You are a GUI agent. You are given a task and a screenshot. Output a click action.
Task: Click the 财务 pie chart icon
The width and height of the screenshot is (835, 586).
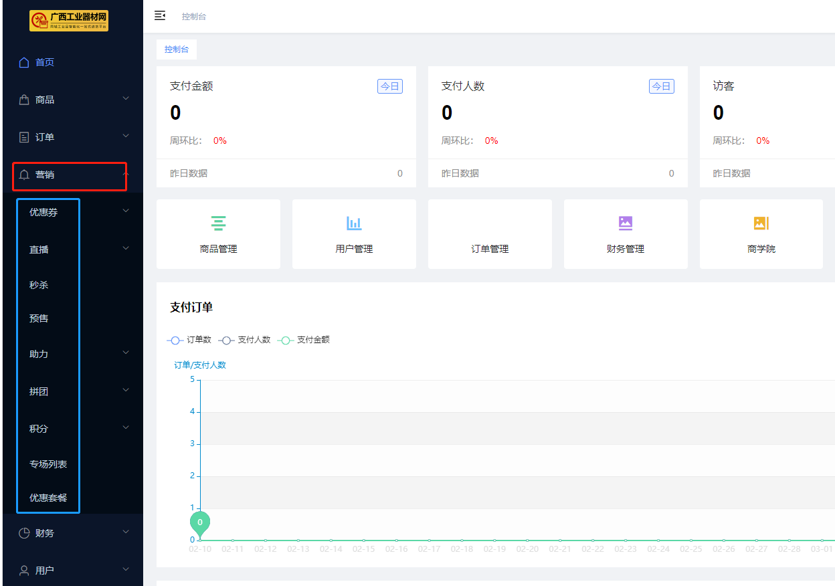(x=24, y=533)
